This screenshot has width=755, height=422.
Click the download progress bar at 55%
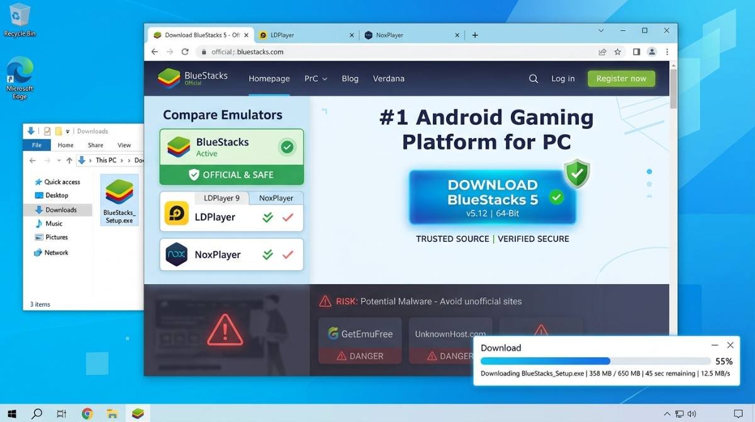click(x=596, y=362)
